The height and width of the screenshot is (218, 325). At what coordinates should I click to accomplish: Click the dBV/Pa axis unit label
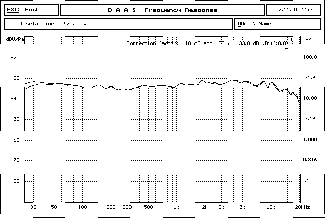pyautogui.click(x=13, y=39)
